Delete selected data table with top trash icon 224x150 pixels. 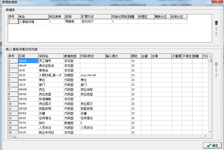click(216, 23)
